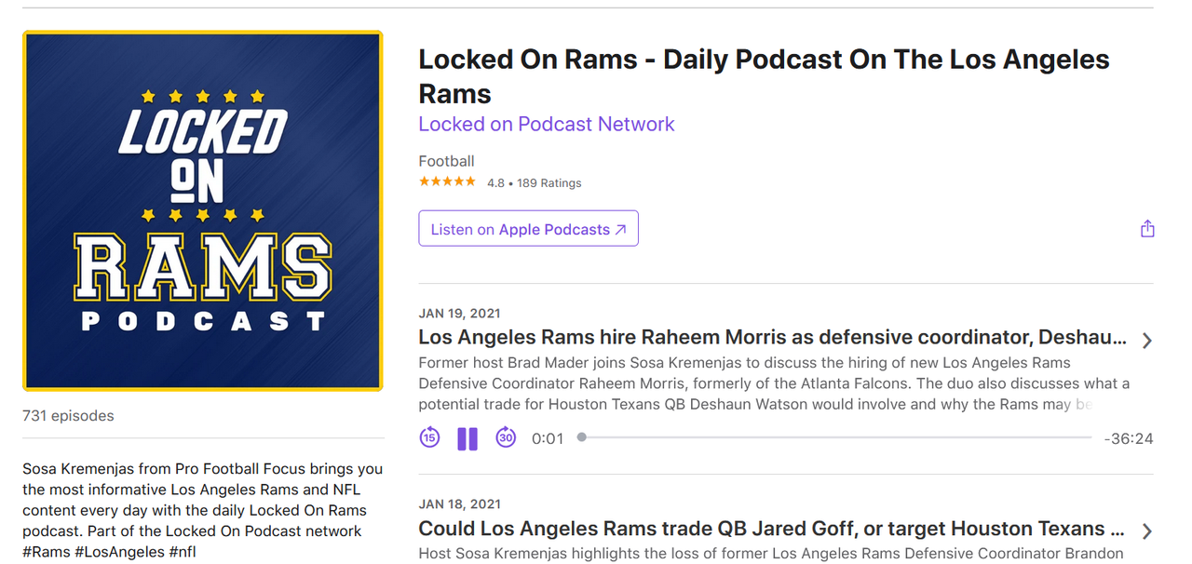Open the Raheem Morris defensive coordinator episode title
Viewport: 1192px width, 564px height.
click(x=773, y=337)
